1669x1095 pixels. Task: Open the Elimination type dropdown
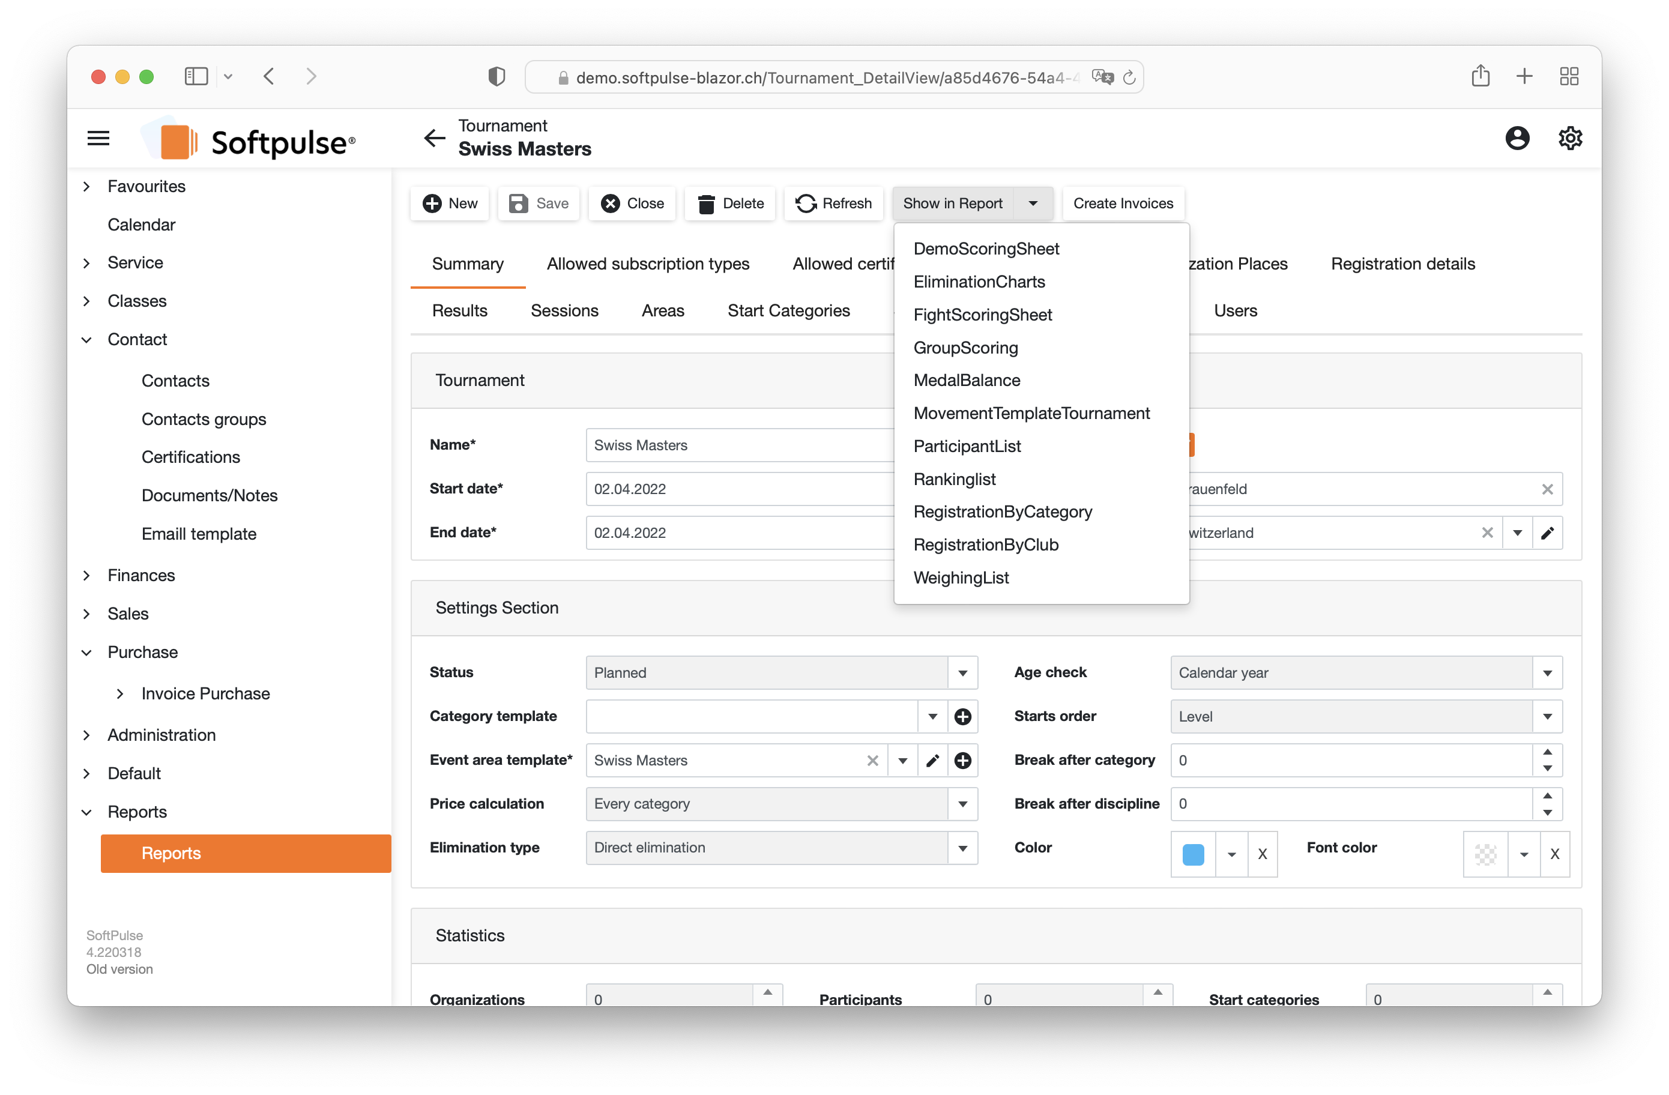tap(963, 848)
